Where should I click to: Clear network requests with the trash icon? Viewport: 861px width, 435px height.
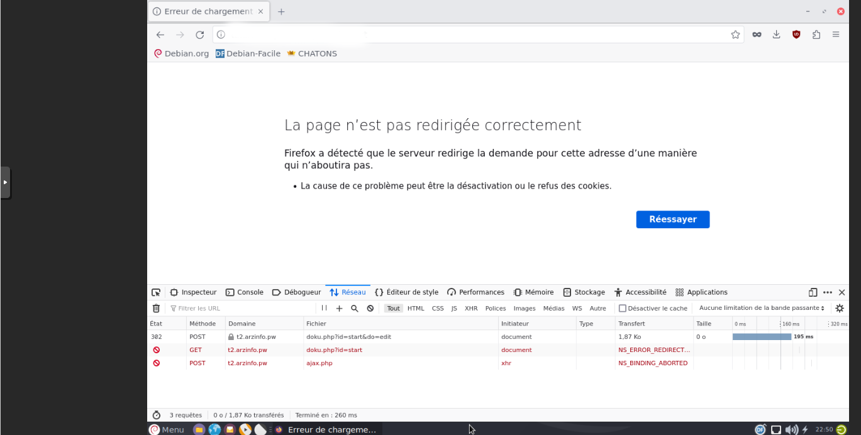pyautogui.click(x=156, y=308)
